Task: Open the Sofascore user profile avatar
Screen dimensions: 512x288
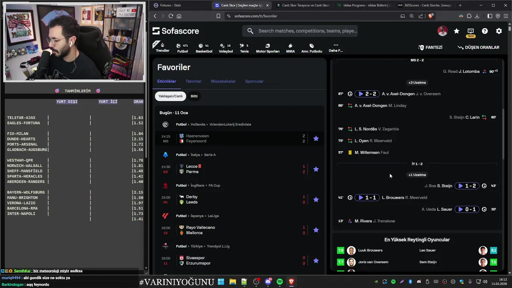Action: (442, 31)
